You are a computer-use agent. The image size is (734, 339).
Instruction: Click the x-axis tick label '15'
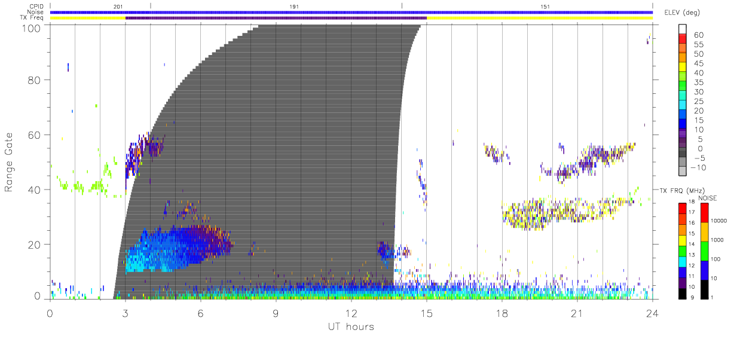click(427, 312)
